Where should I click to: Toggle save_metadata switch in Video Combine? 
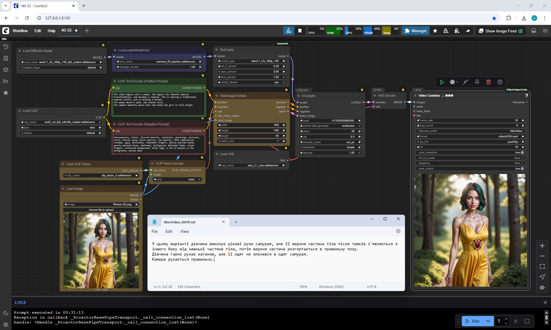click(522, 153)
